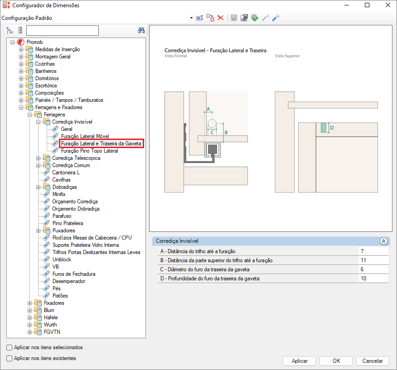397x370 pixels.
Task: Expand the Dobradiças folder
Action: (38, 187)
